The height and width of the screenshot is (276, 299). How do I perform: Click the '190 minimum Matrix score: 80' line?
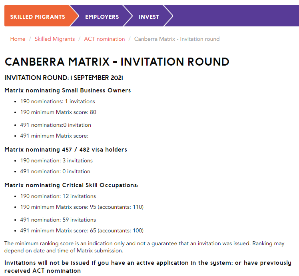point(58,112)
